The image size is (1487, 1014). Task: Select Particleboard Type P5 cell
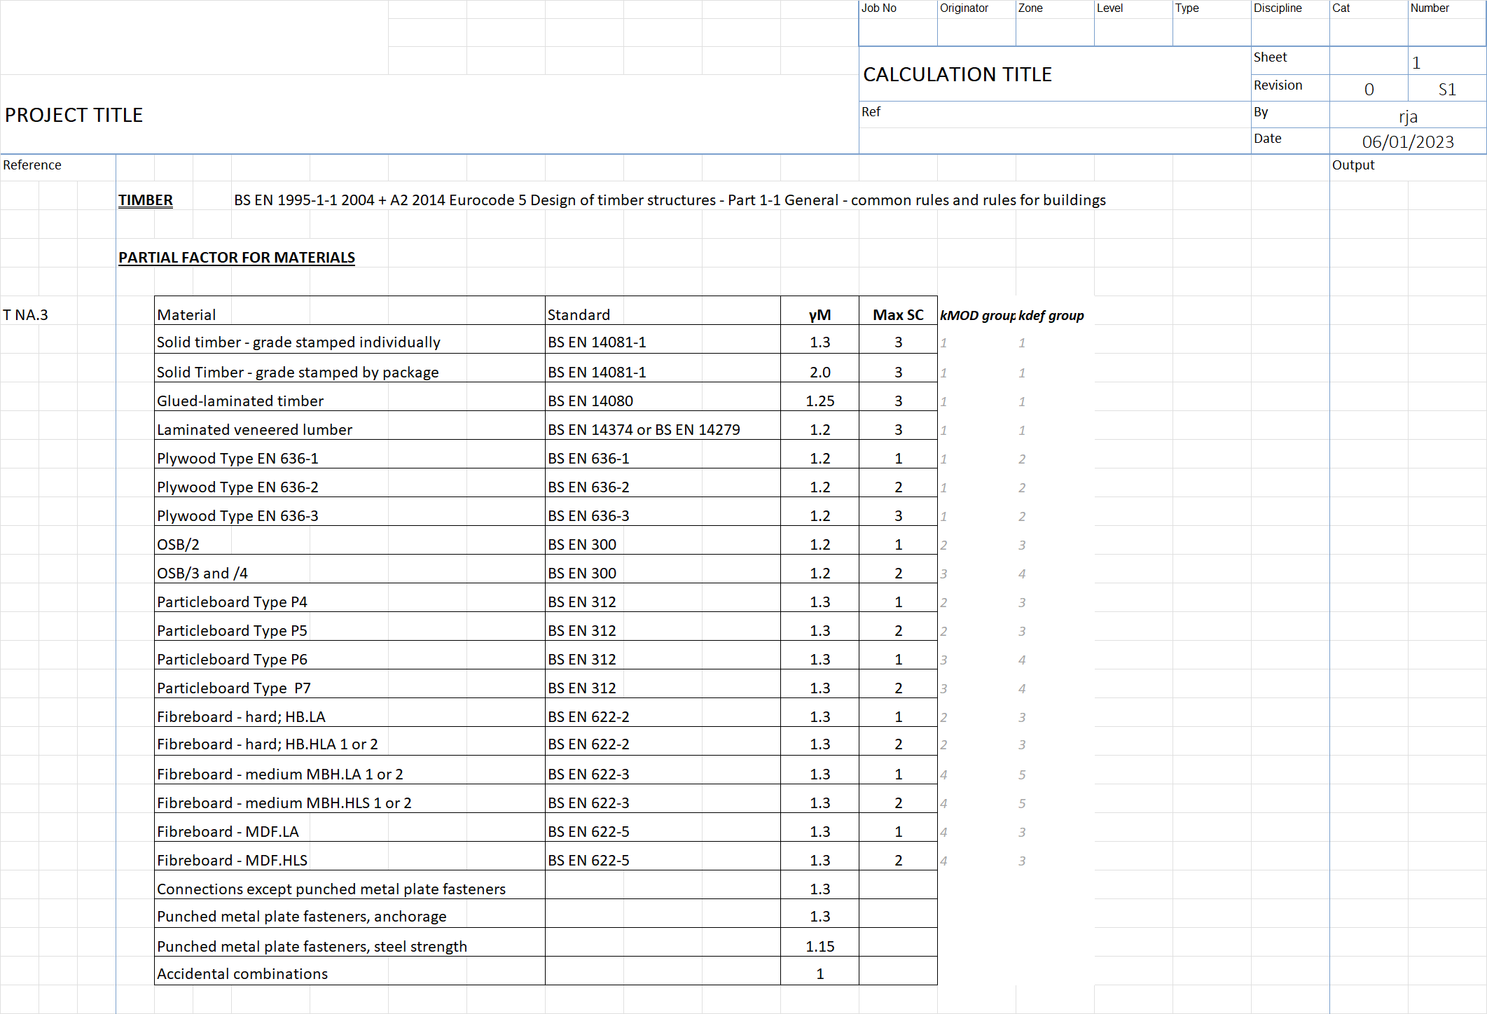pyautogui.click(x=350, y=627)
